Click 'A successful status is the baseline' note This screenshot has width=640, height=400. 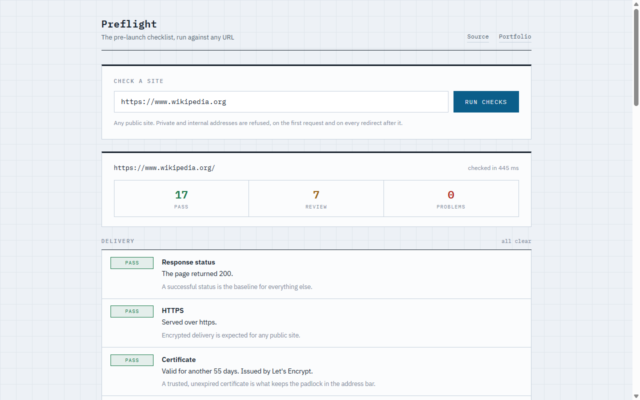237,287
